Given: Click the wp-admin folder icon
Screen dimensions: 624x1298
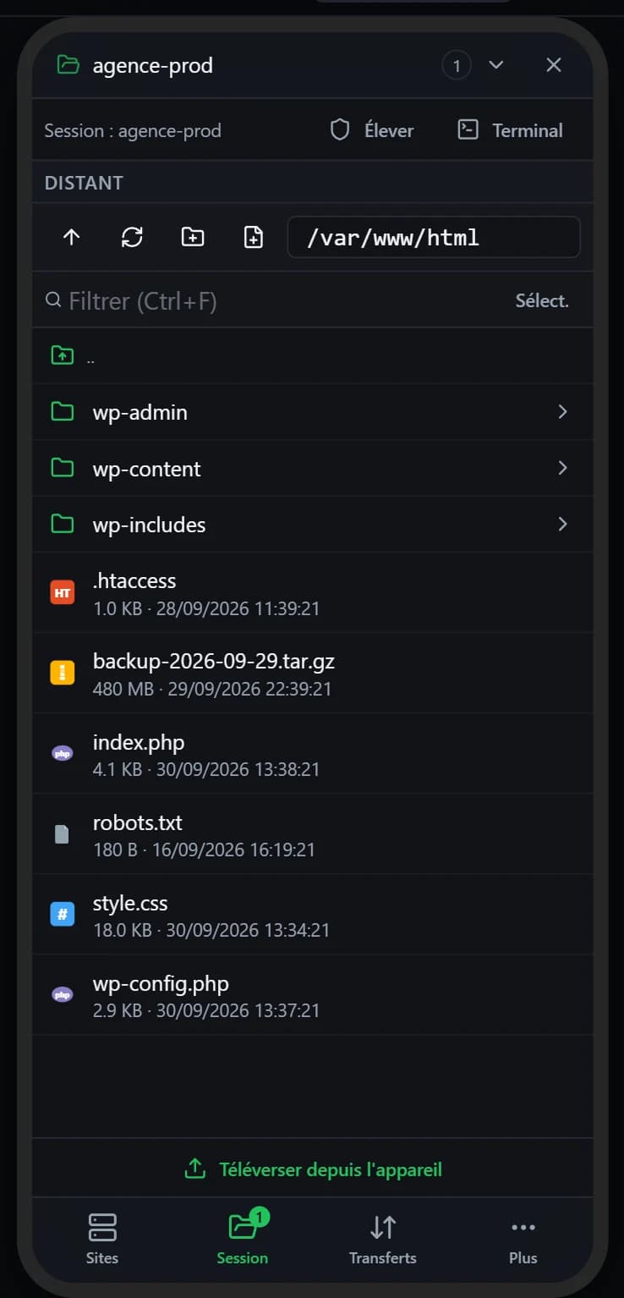Looking at the screenshot, I should (62, 412).
